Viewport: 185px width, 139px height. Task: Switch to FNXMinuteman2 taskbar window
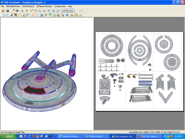[97, 136]
